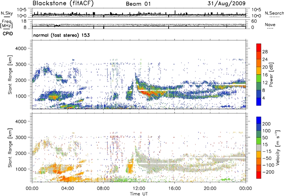The height and width of the screenshot is (196, 284).
Task: Select the "Beam 01" heading text
Action: pos(138,4)
